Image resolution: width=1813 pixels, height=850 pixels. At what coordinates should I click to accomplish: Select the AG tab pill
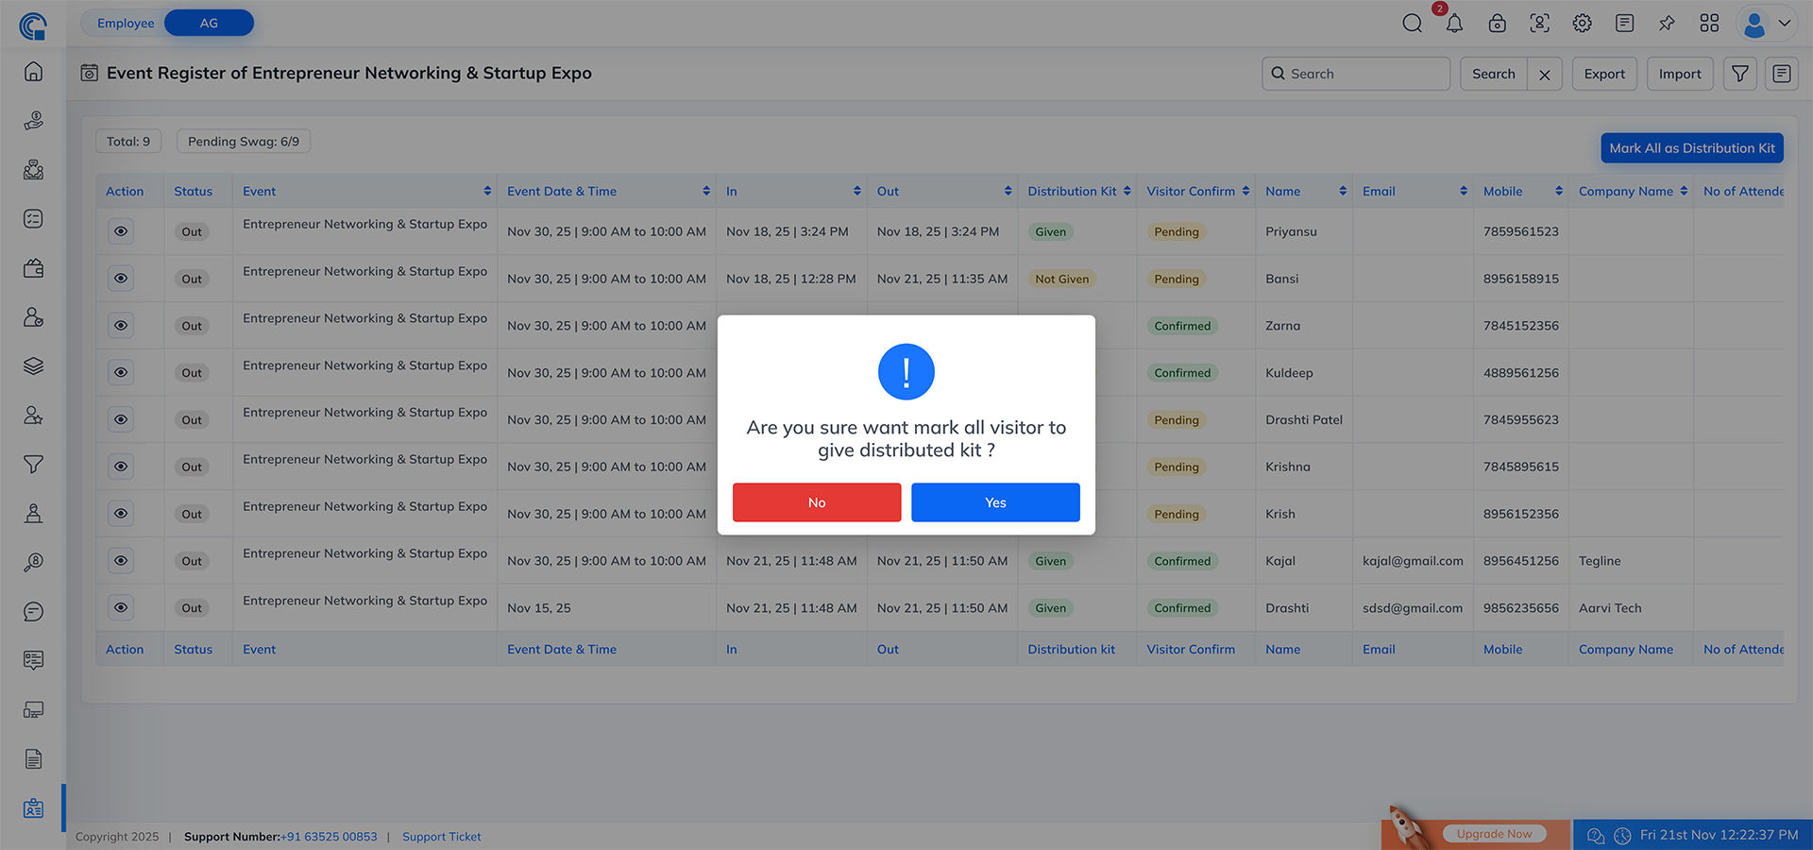[x=209, y=23]
